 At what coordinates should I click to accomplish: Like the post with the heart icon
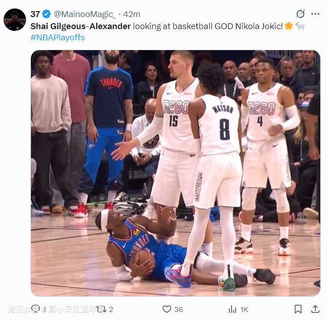click(167, 309)
